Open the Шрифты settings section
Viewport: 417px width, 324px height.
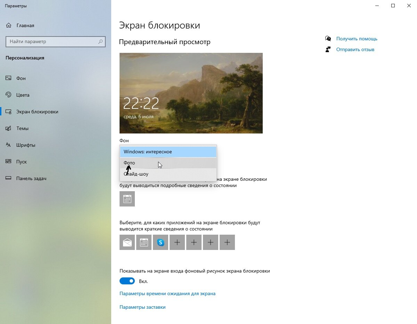(x=56, y=145)
